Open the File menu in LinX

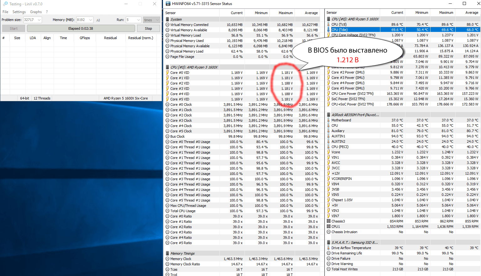(x=5, y=12)
